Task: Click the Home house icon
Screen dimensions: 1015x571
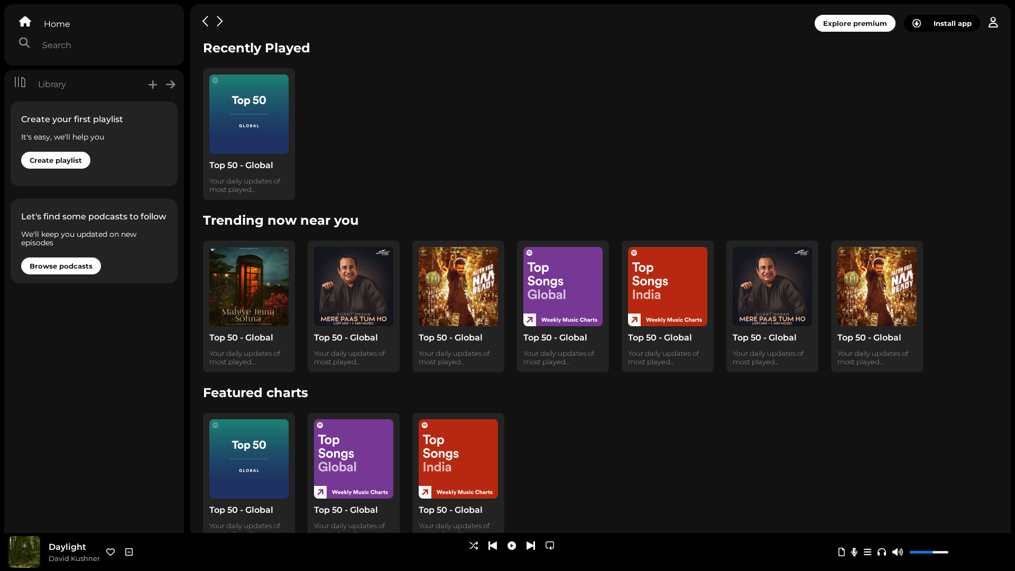Action: point(25,22)
